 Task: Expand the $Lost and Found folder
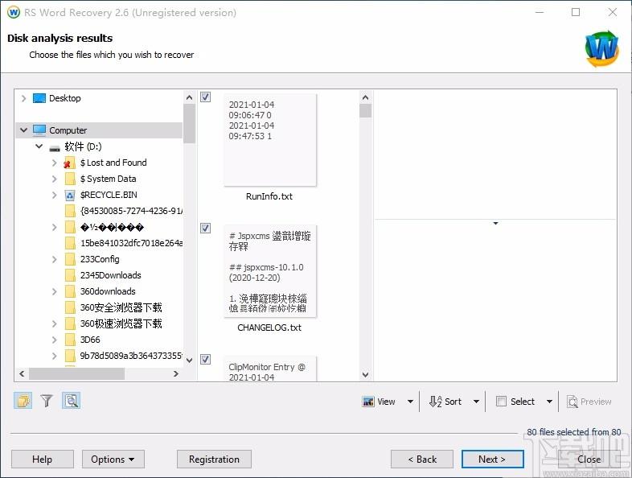pos(55,163)
